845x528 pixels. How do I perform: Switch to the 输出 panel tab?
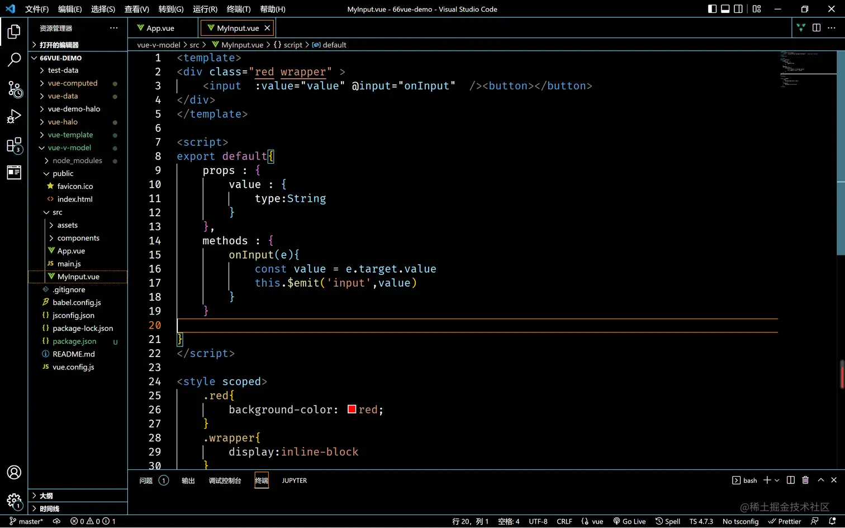point(188,481)
